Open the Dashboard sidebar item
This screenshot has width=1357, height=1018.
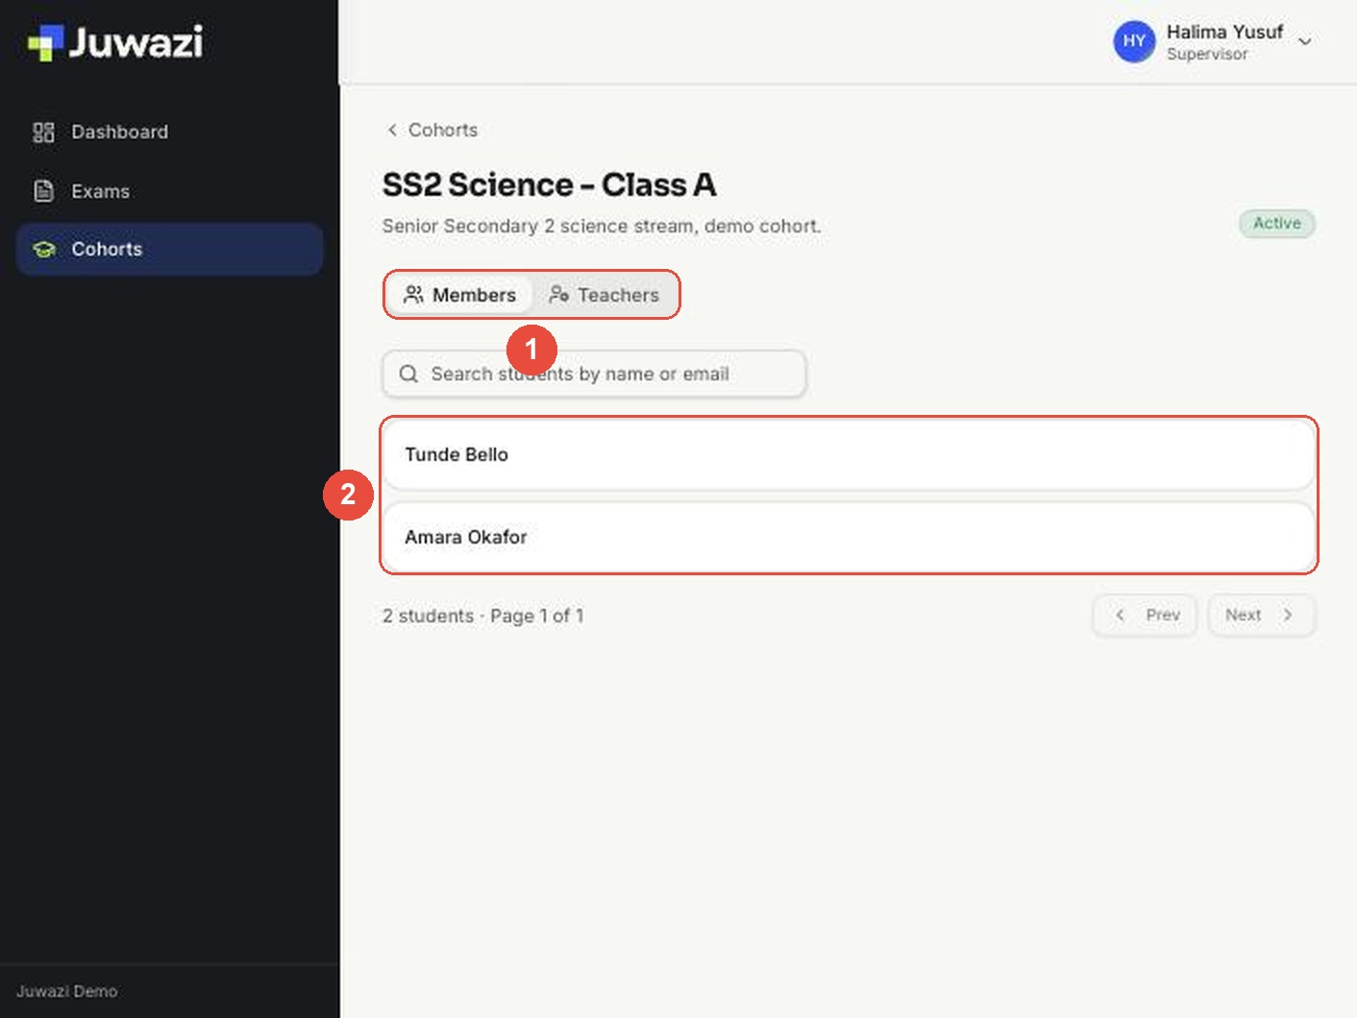[x=169, y=132]
